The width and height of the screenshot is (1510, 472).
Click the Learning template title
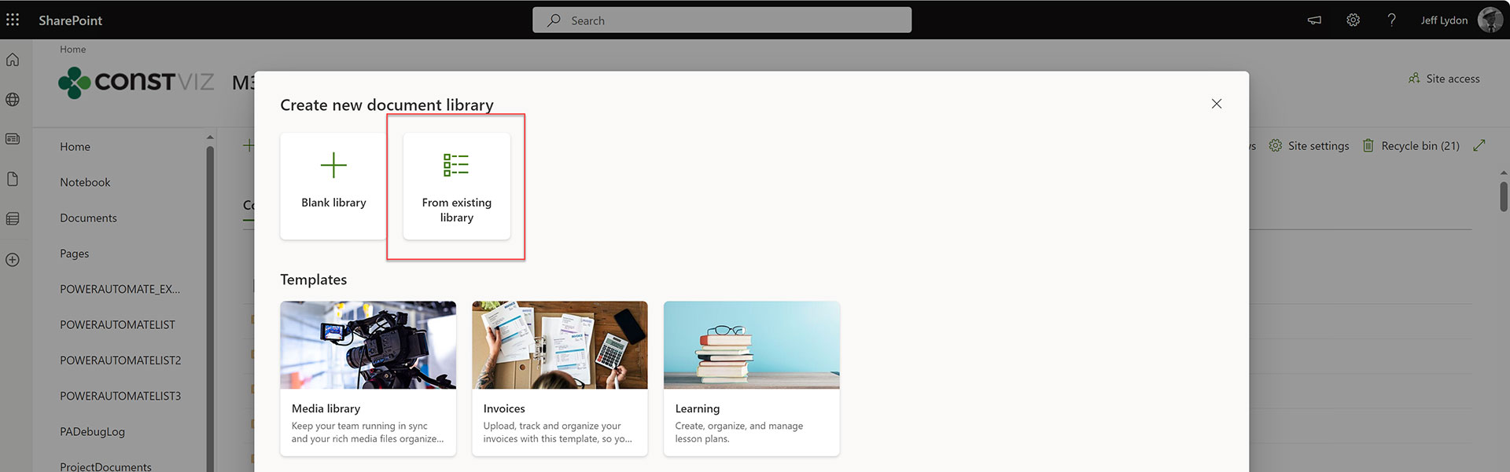(x=698, y=408)
